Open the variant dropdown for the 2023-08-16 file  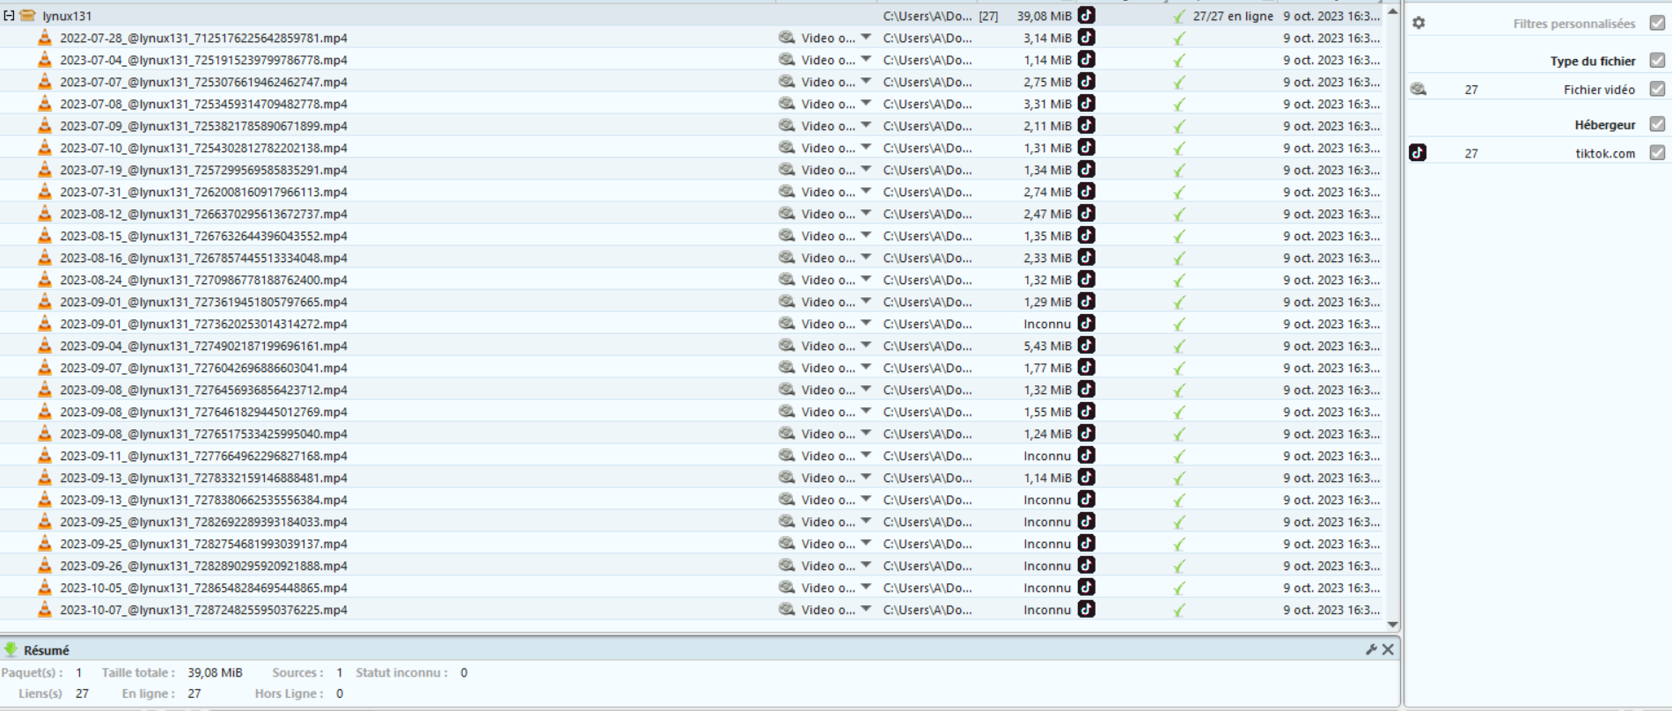pos(866,257)
